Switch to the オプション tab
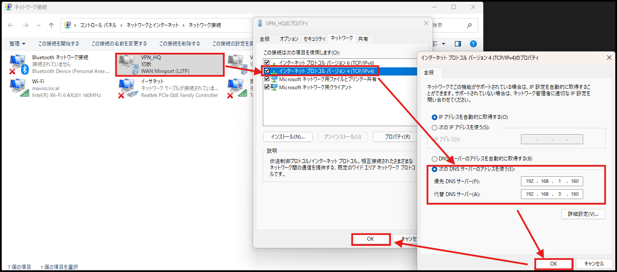This screenshot has width=617, height=272. 289,38
